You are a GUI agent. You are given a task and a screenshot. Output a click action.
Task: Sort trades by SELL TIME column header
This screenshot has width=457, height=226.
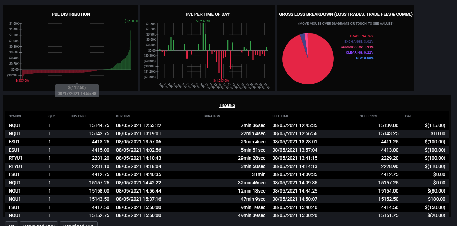tap(280, 116)
